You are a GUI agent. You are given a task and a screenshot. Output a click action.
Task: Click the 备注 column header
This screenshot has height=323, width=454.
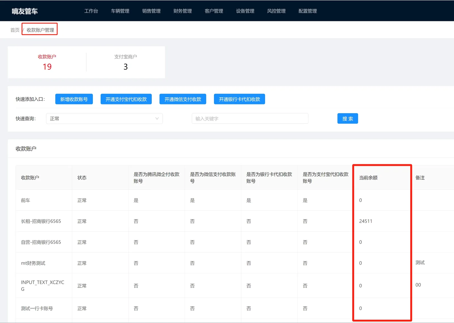click(x=420, y=178)
